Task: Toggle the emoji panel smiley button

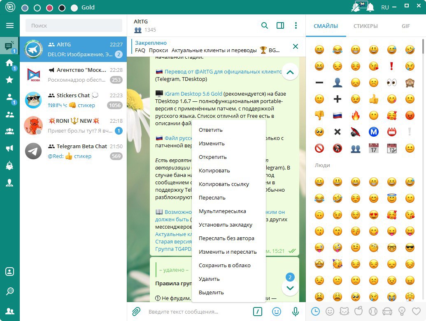Action: [x=277, y=312]
